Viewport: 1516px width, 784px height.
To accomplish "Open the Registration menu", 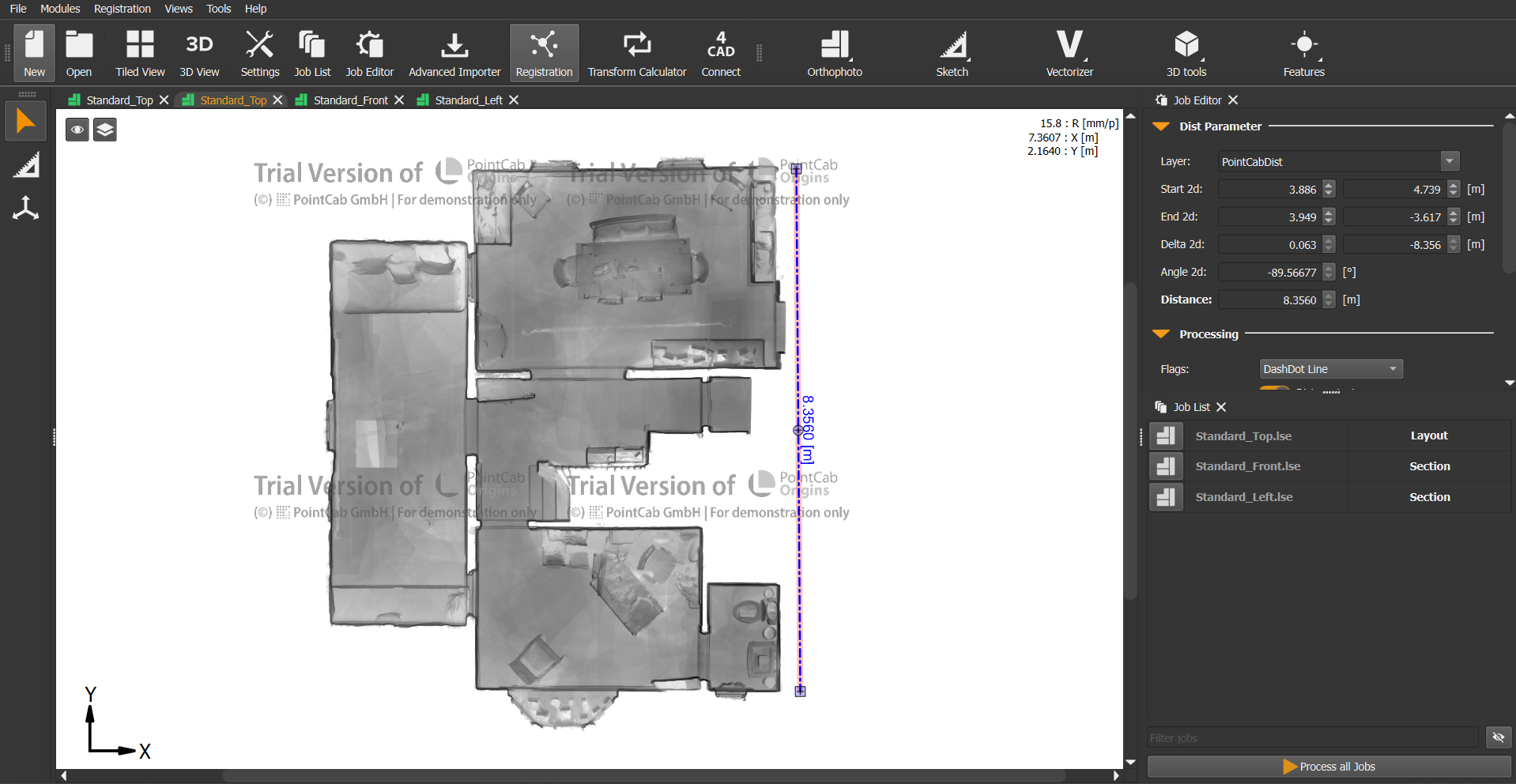I will pyautogui.click(x=122, y=9).
